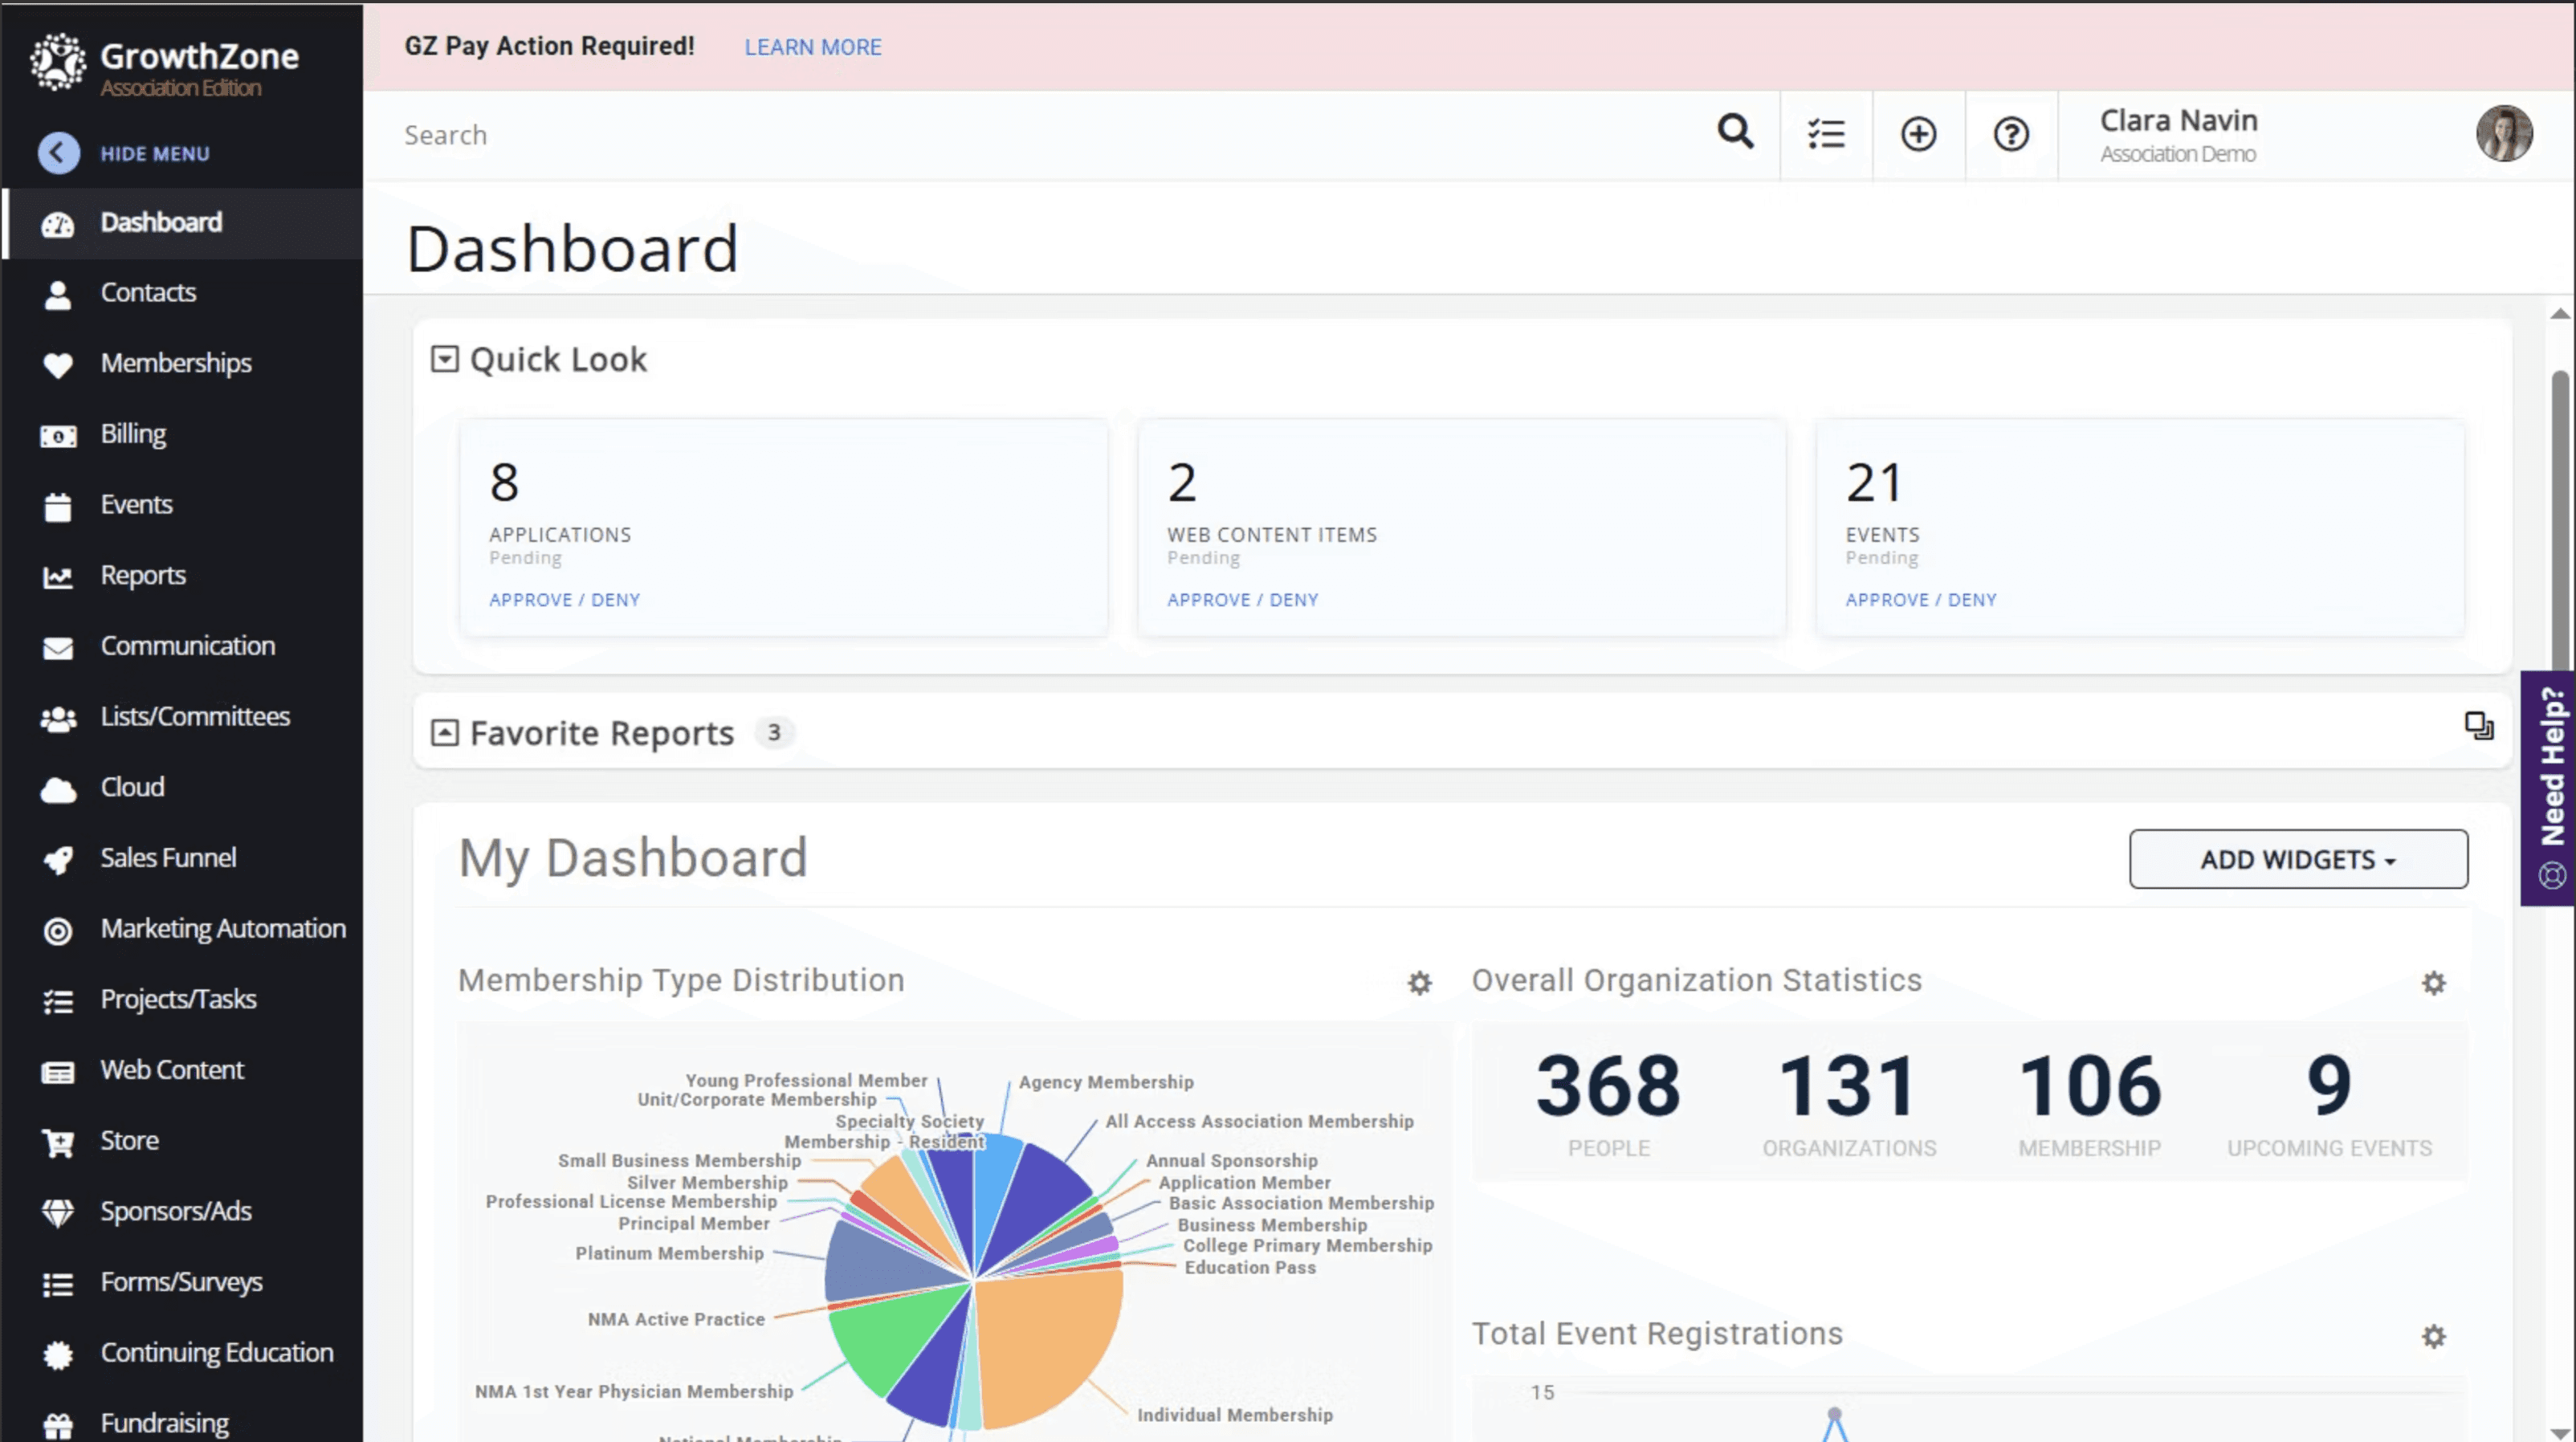This screenshot has height=1442, width=2576.
Task: Click the Hide Menu arrow
Action: (58, 153)
